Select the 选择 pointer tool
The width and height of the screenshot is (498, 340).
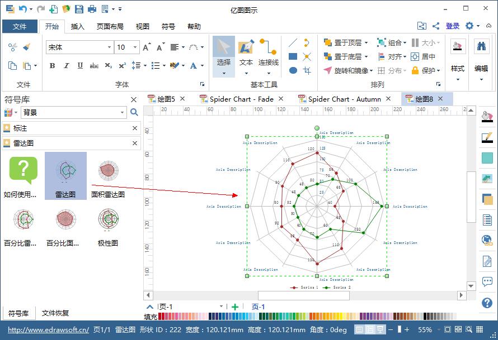(x=224, y=56)
